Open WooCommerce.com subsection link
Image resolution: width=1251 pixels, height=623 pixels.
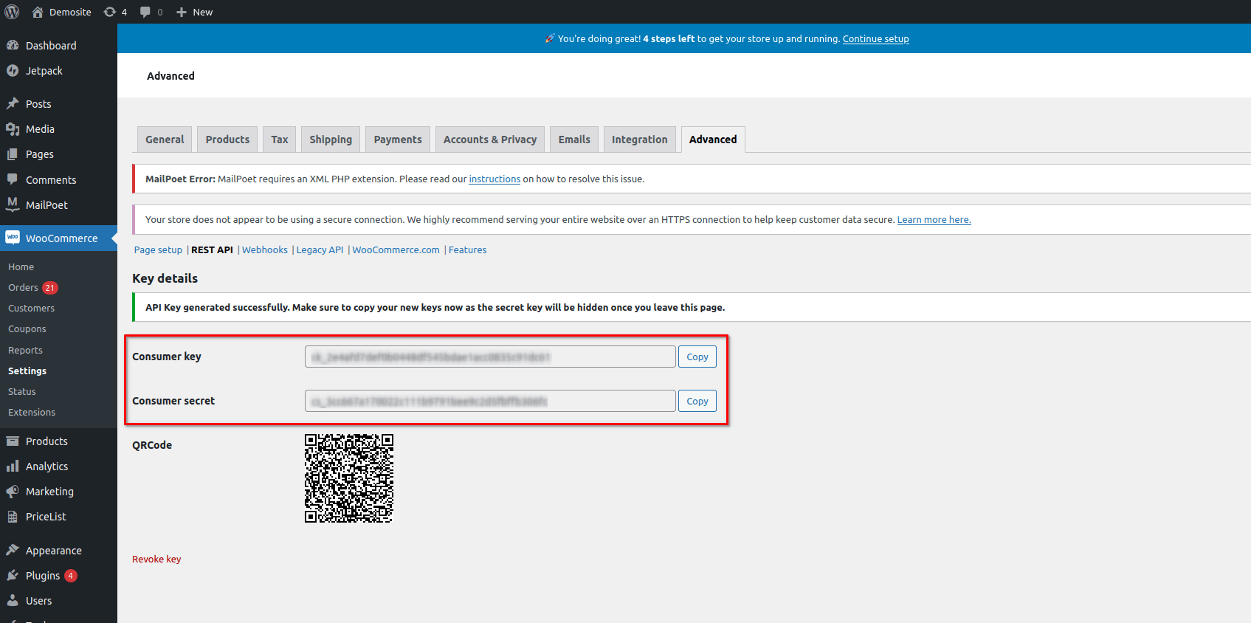[x=396, y=249]
